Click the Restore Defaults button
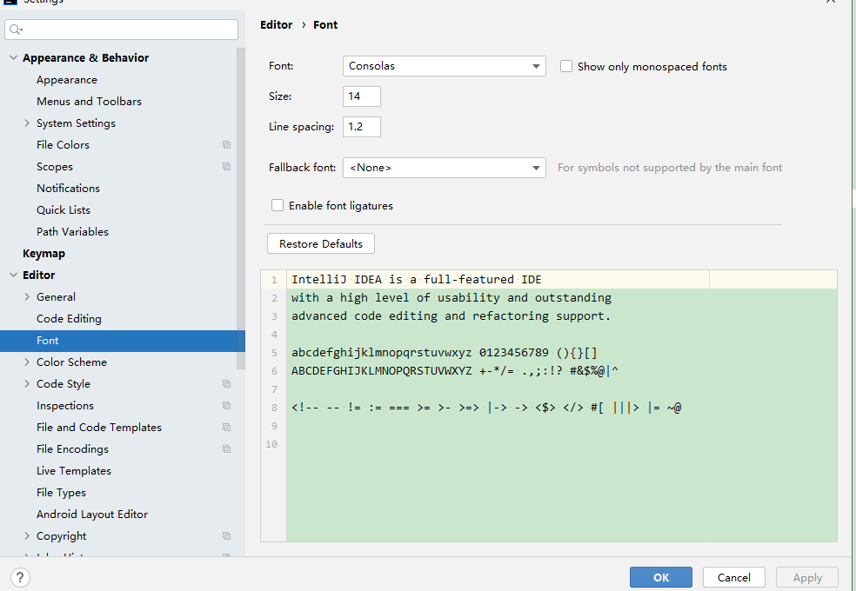The height and width of the screenshot is (591, 856). coord(320,244)
